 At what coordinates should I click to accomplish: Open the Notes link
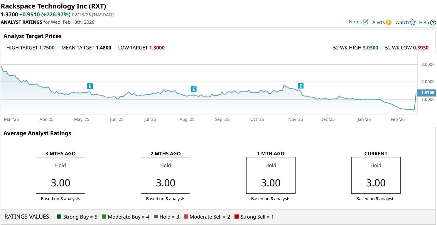[355, 22]
